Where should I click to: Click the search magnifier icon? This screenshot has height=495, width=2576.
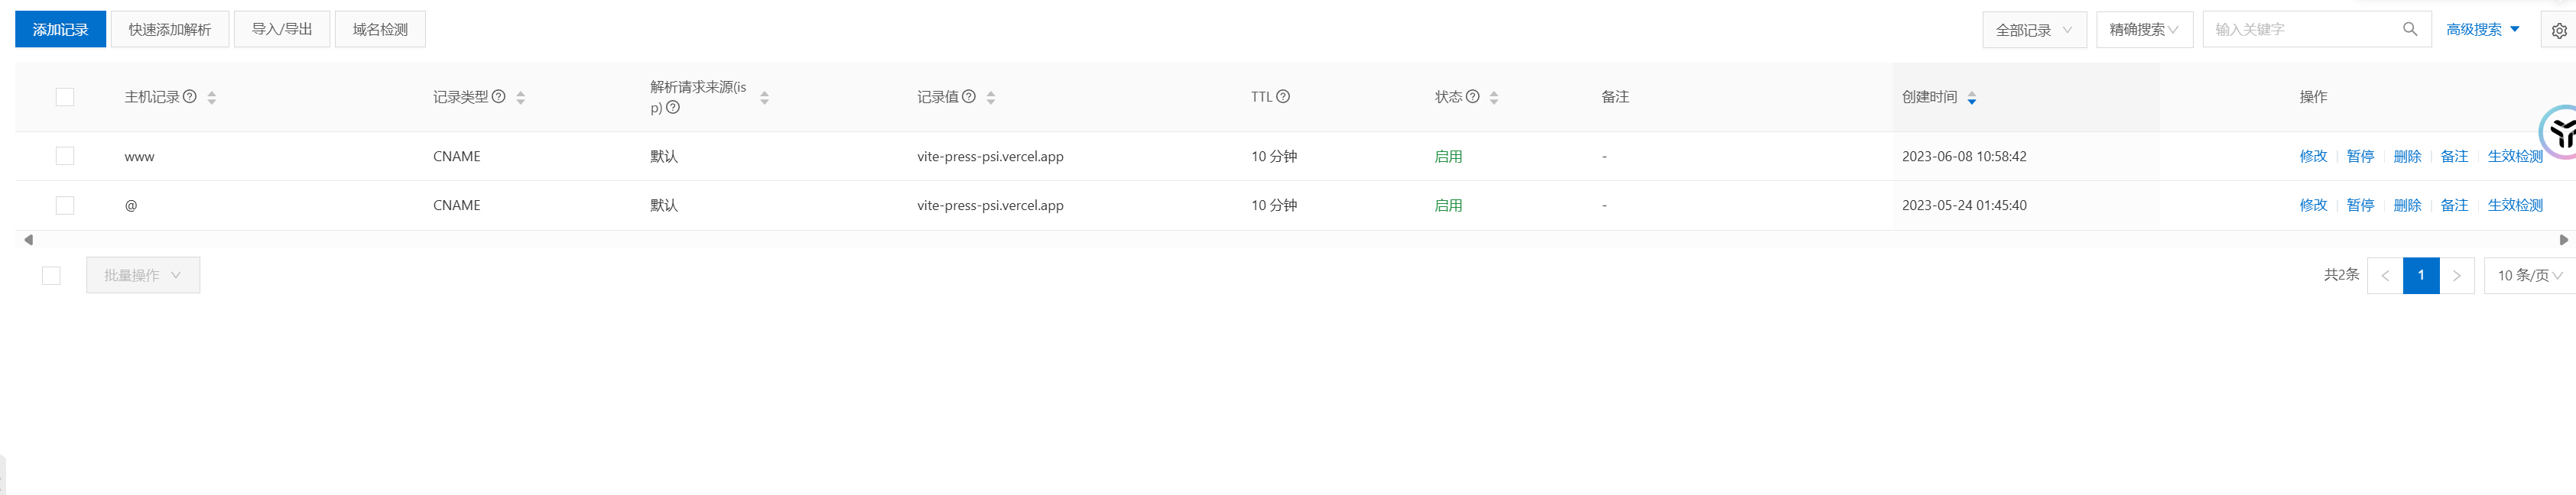click(x=2410, y=29)
